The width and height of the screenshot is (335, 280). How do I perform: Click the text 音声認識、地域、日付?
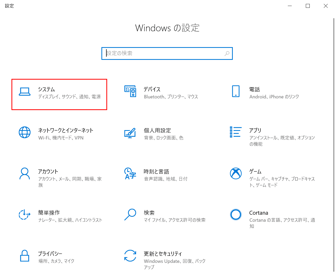tap(166, 179)
